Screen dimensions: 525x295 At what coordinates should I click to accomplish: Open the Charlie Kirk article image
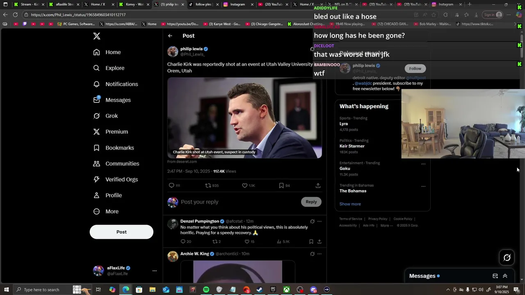(x=244, y=118)
